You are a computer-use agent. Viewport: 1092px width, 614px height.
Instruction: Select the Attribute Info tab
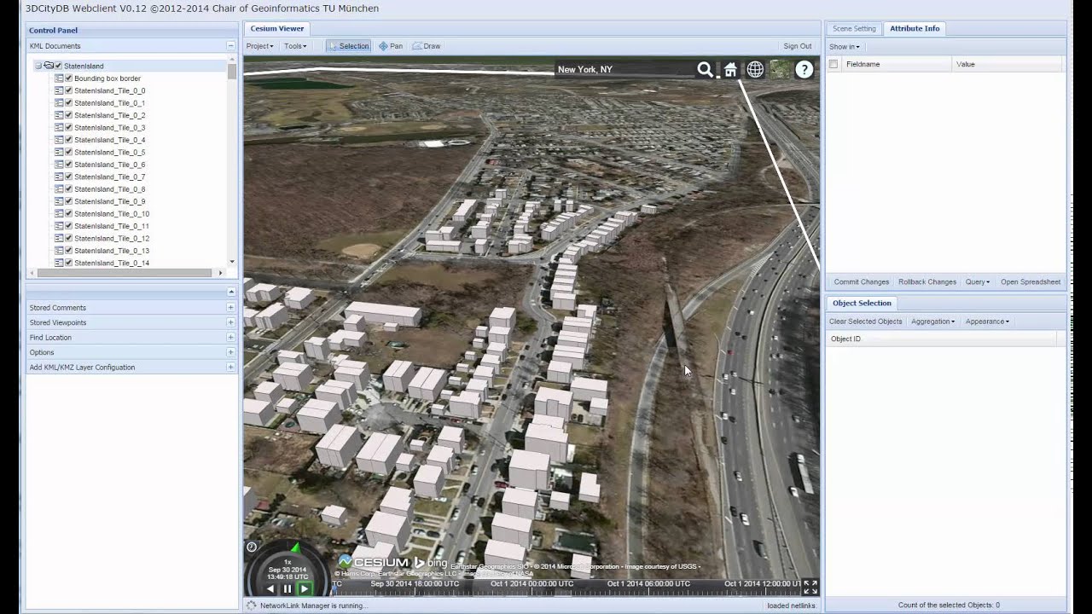point(915,29)
